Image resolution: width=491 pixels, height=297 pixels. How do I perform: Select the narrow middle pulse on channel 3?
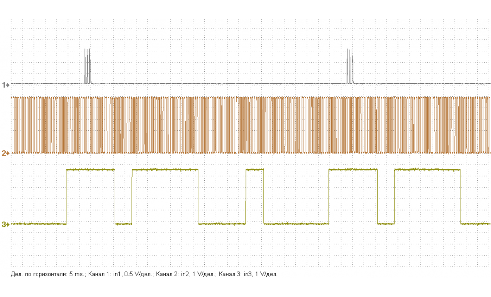tap(255, 170)
